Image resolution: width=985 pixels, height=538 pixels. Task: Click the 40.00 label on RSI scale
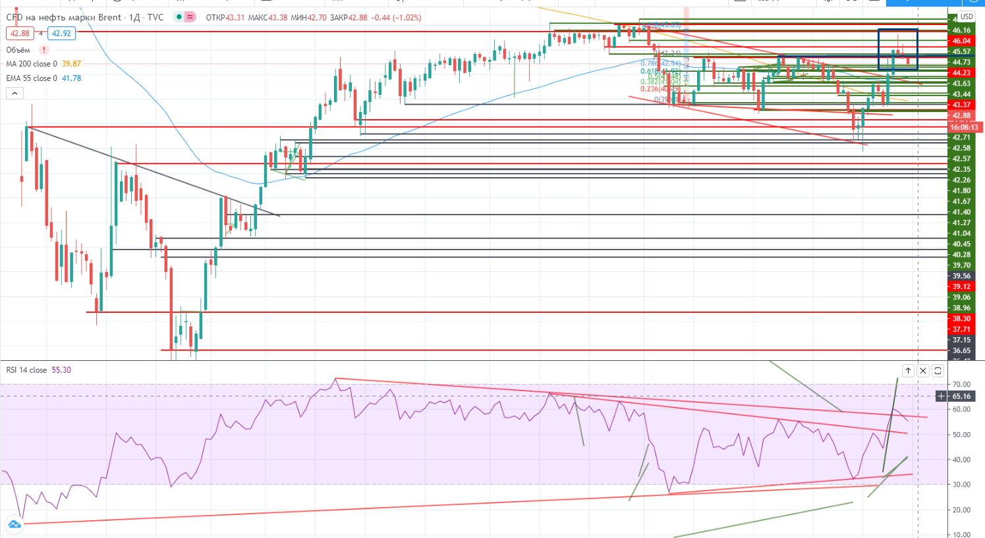[961, 460]
